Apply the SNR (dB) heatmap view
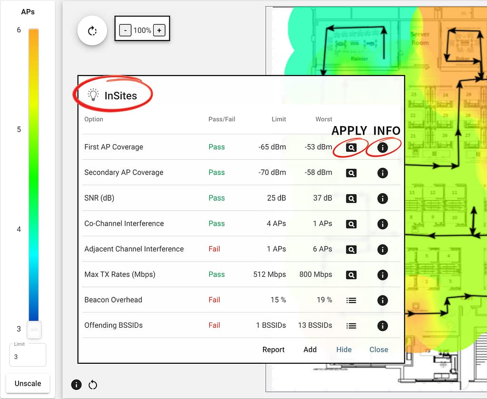The image size is (487, 399). point(351,198)
